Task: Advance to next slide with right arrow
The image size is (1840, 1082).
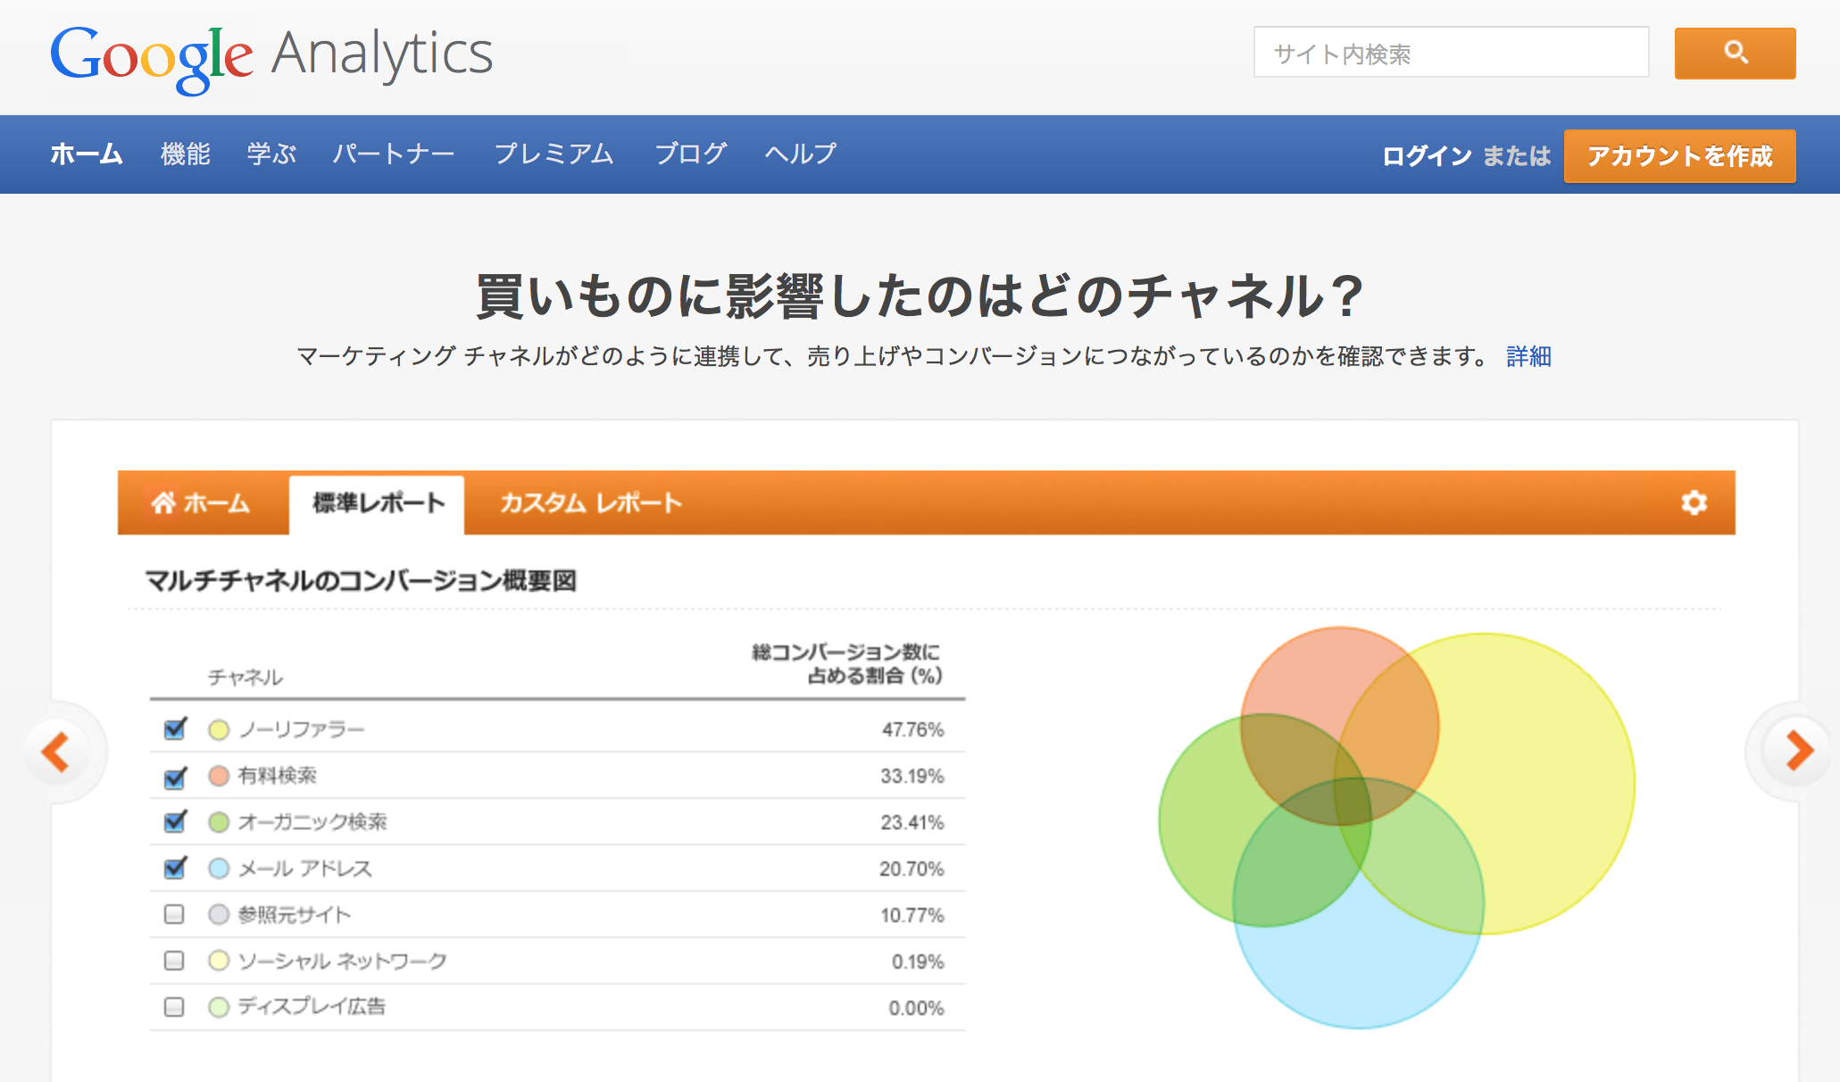Action: tap(1798, 750)
